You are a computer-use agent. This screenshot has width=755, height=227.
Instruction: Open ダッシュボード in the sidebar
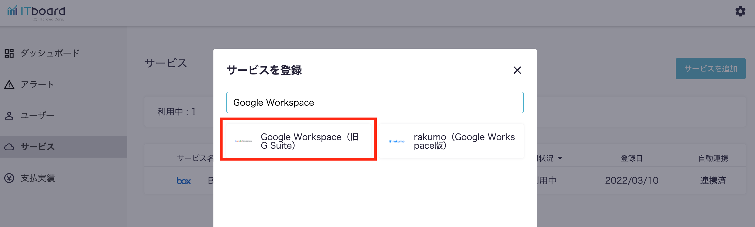pyautogui.click(x=50, y=53)
